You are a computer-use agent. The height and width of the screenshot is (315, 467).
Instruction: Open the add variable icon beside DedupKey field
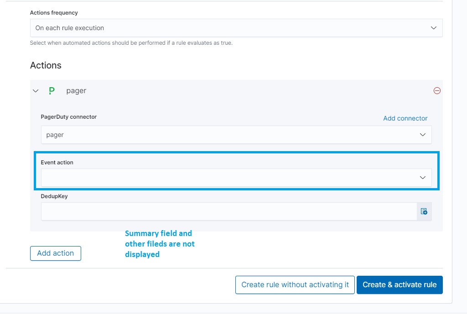point(424,211)
